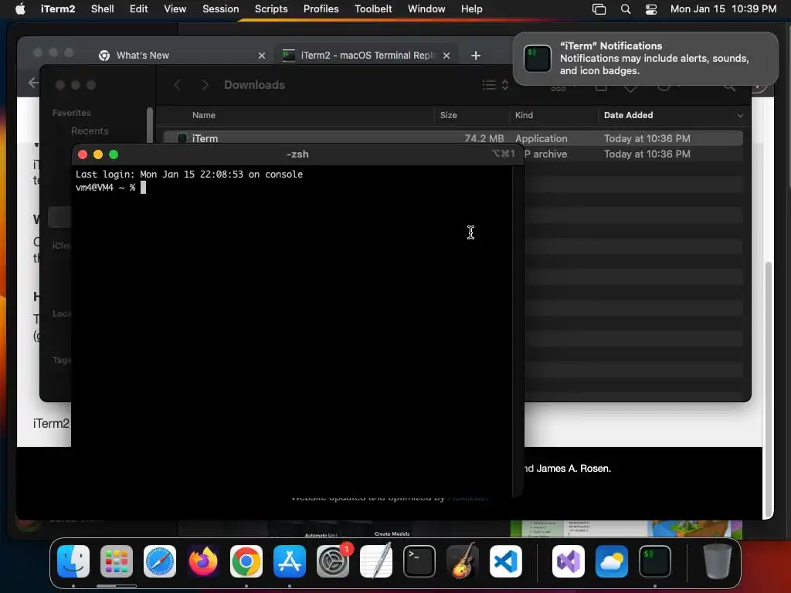Sort Finder list by Kind column

pyautogui.click(x=524, y=116)
